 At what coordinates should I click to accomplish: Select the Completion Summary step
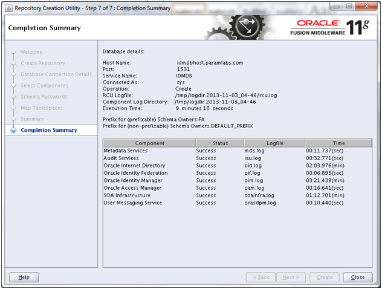pyautogui.click(x=49, y=131)
